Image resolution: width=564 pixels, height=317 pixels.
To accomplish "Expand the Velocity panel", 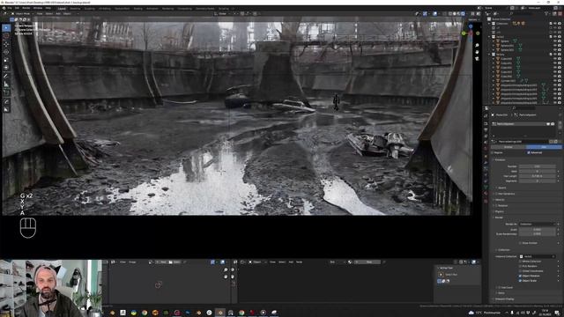I will click(x=500, y=200).
